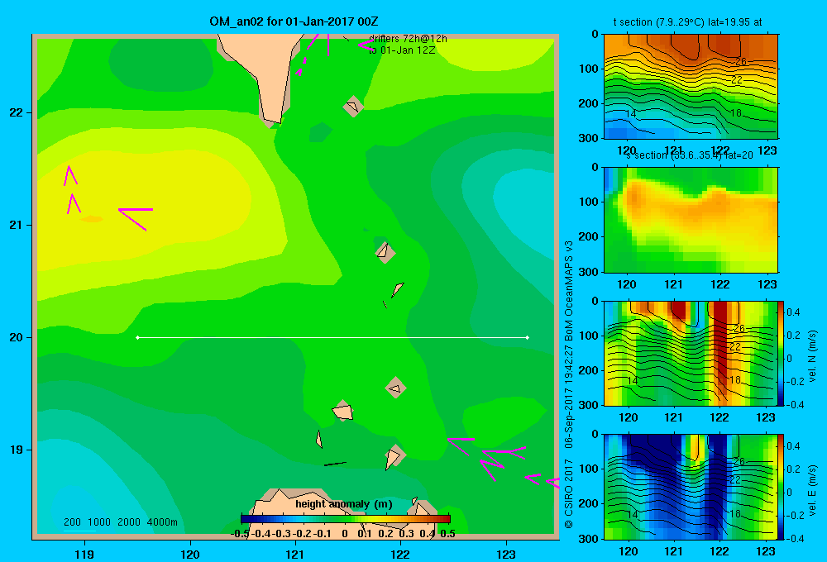
Task: Click the 120 longitude label under the eastward velocity section
Action: (628, 551)
